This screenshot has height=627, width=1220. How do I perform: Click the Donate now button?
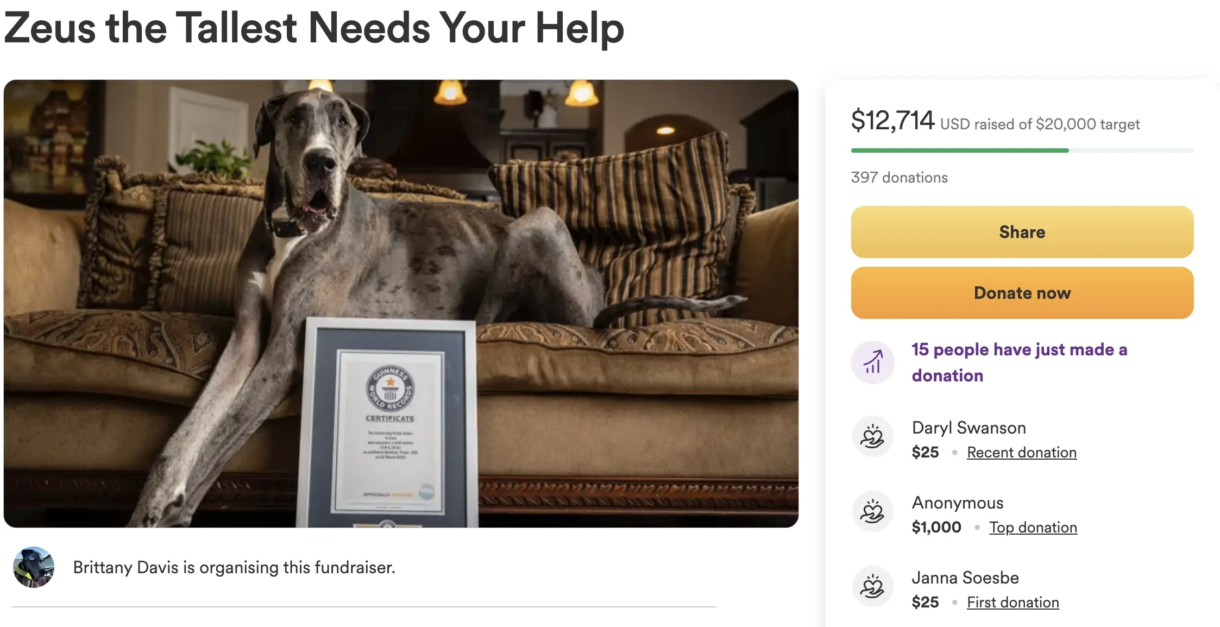click(x=1022, y=293)
